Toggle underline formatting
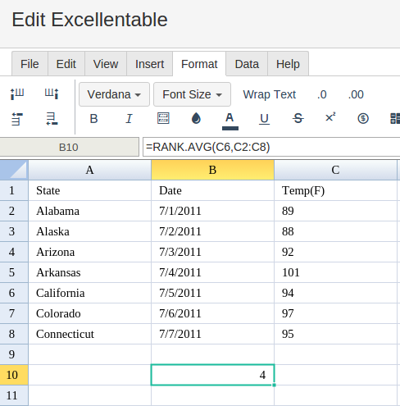The height and width of the screenshot is (406, 400). point(264,119)
